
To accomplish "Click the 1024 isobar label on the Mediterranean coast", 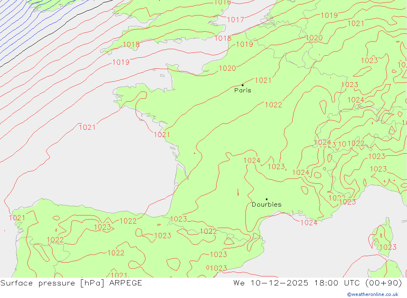I will pos(309,223).
